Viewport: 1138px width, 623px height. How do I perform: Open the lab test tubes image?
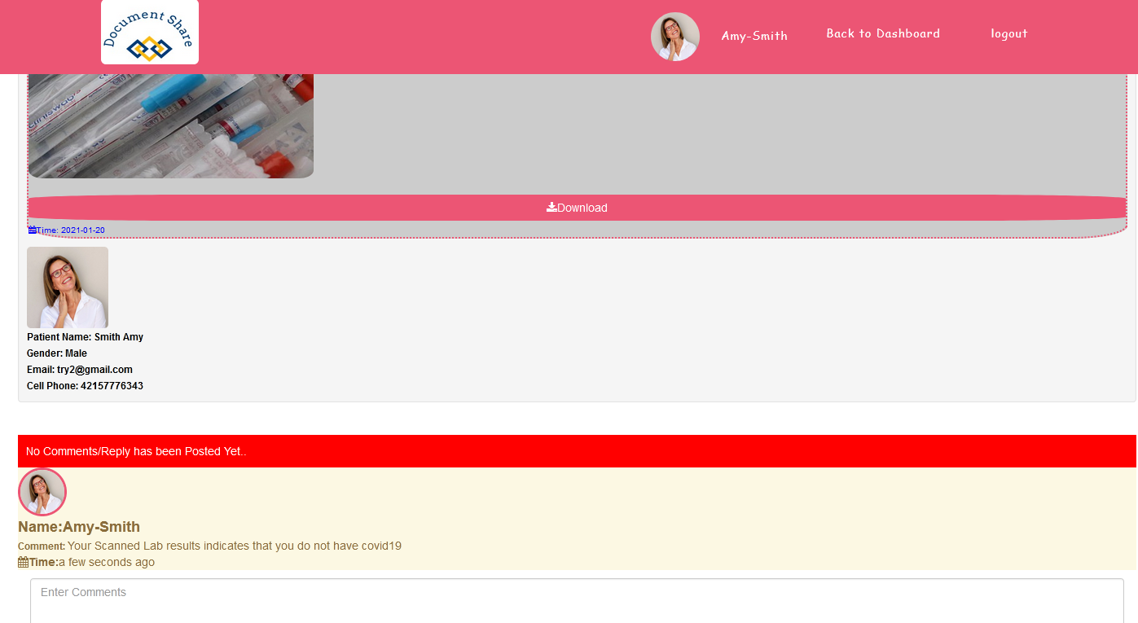coord(171,126)
